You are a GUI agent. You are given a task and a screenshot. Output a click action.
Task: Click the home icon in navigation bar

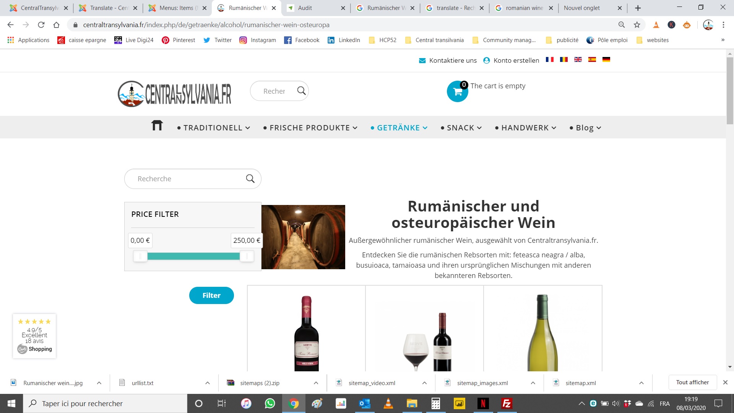click(157, 125)
